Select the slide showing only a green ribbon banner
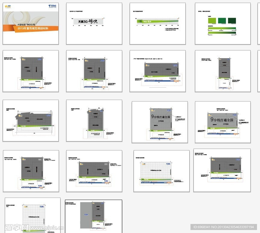The height and width of the screenshot is (233, 260). pos(158,24)
